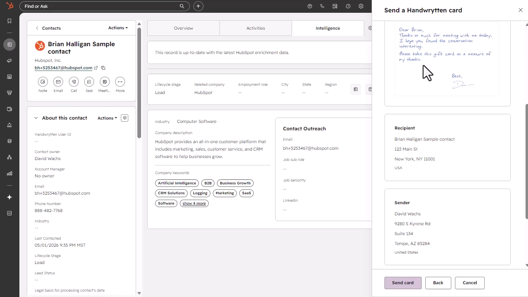Image resolution: width=528 pixels, height=297 pixels.
Task: Click the Artificial Intelligence keyword tag
Action: tap(177, 183)
